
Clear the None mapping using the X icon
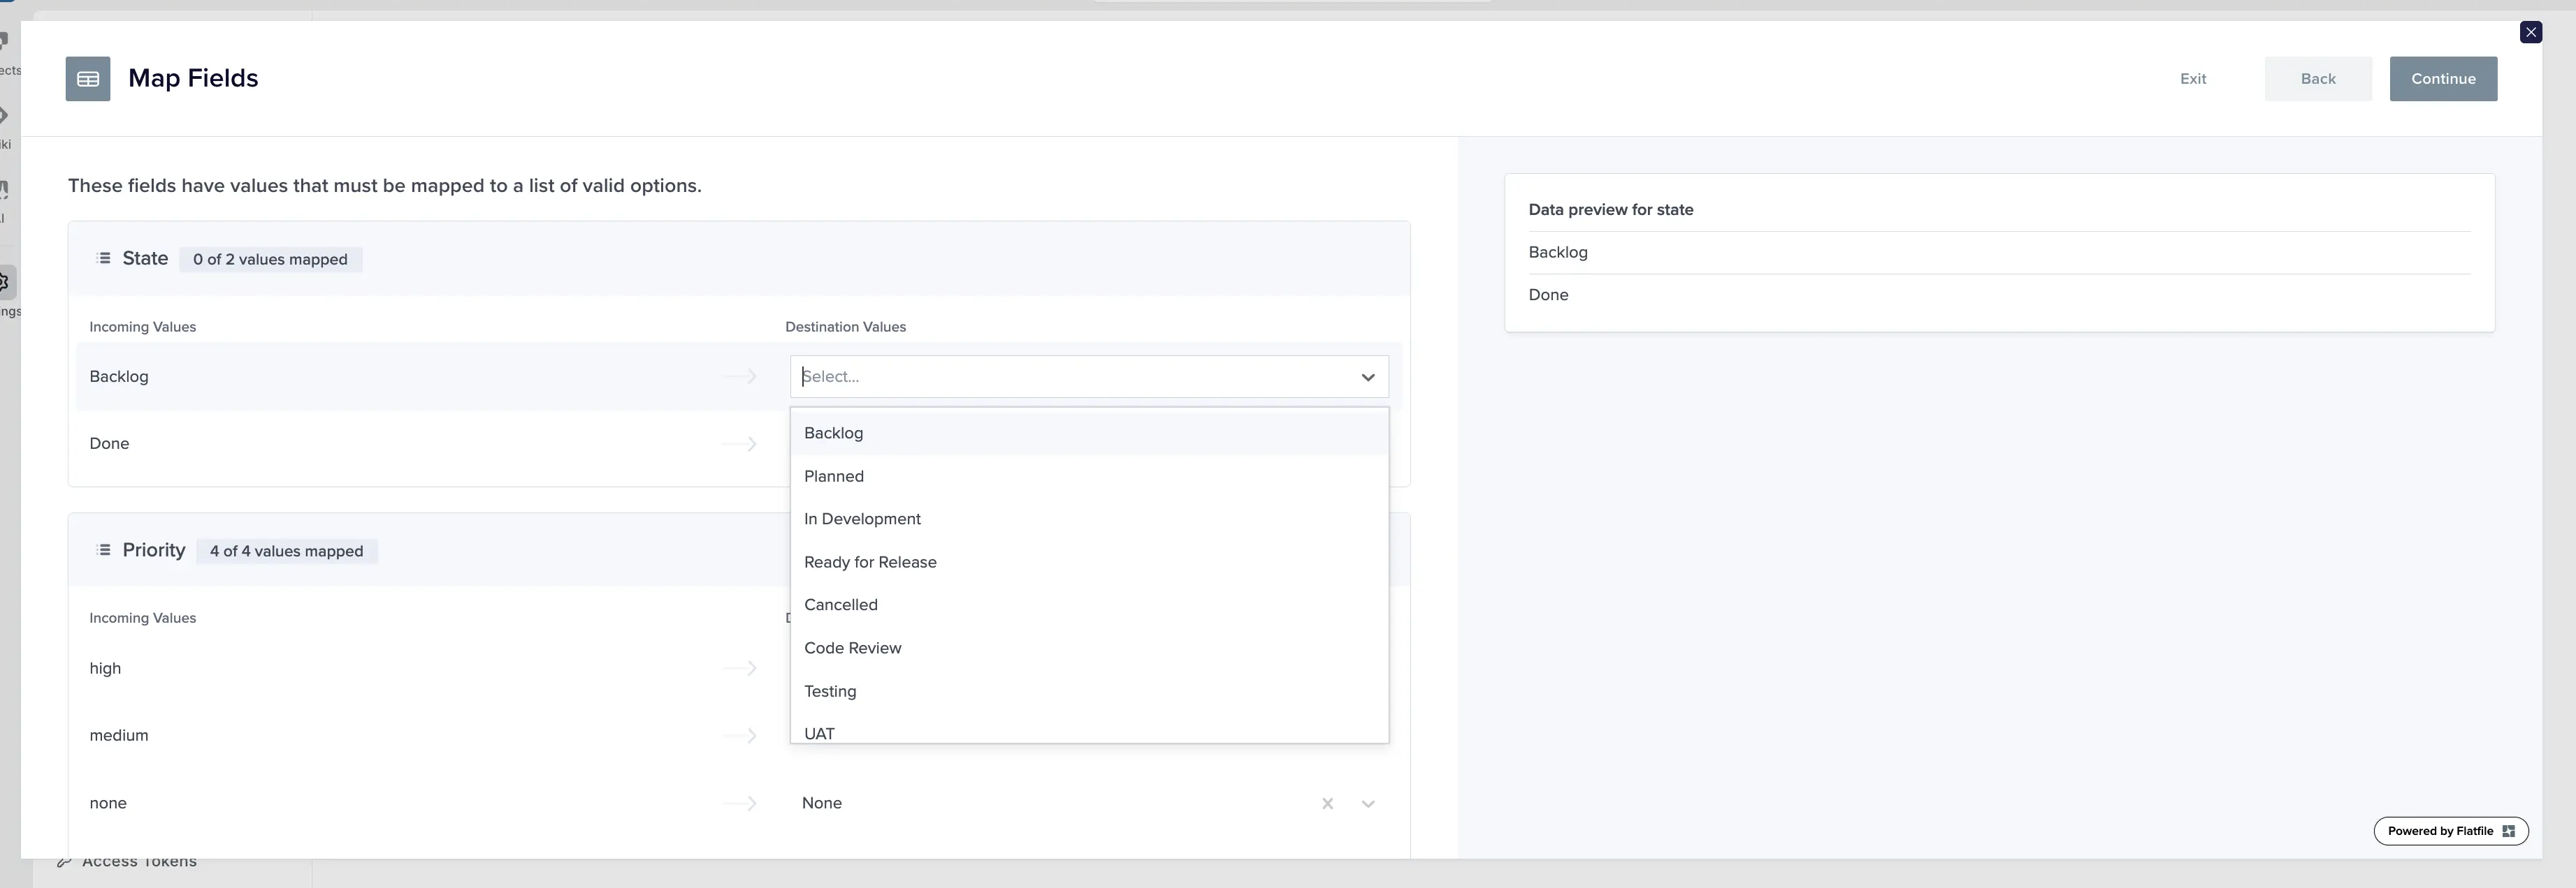[1328, 803]
